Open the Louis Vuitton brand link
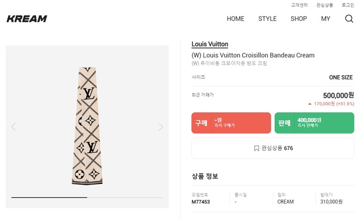Screen dimensions: 363x220 pos(210,45)
